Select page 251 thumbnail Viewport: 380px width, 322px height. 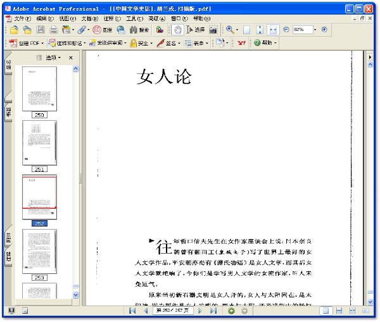(39, 143)
